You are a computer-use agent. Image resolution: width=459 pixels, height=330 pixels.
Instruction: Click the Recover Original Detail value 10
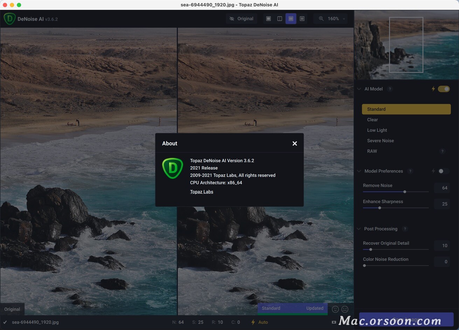(x=442, y=246)
